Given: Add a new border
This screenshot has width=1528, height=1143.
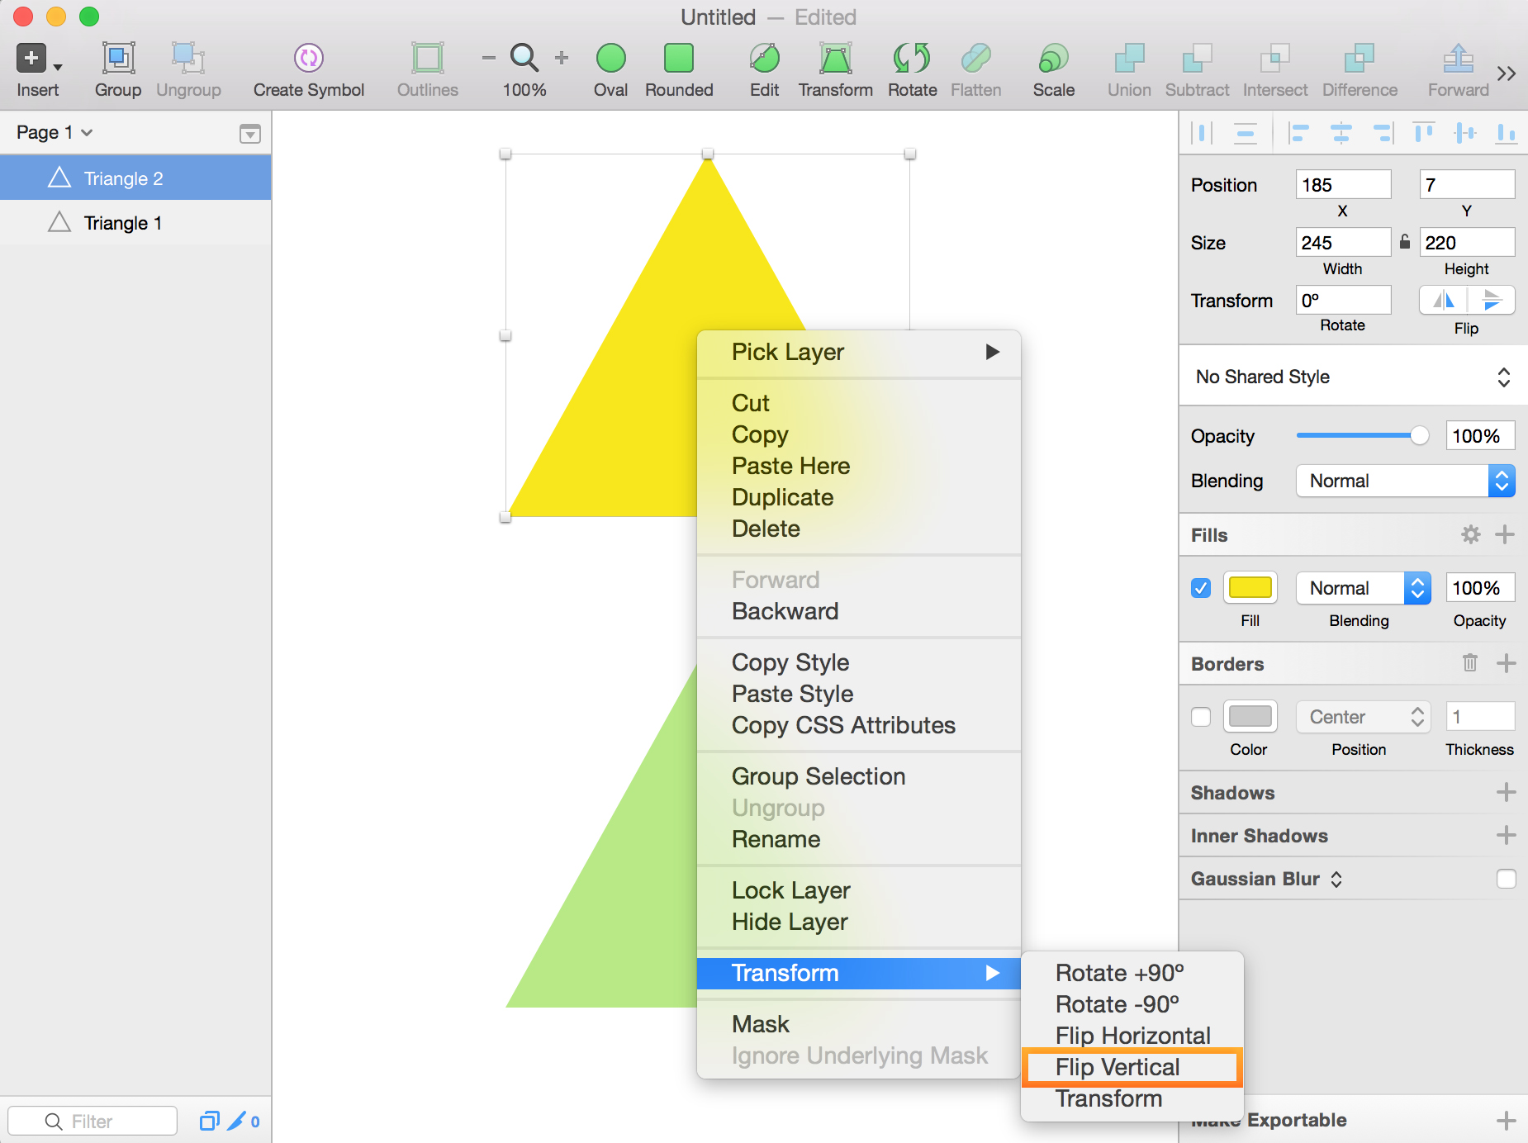Looking at the screenshot, I should [x=1506, y=663].
